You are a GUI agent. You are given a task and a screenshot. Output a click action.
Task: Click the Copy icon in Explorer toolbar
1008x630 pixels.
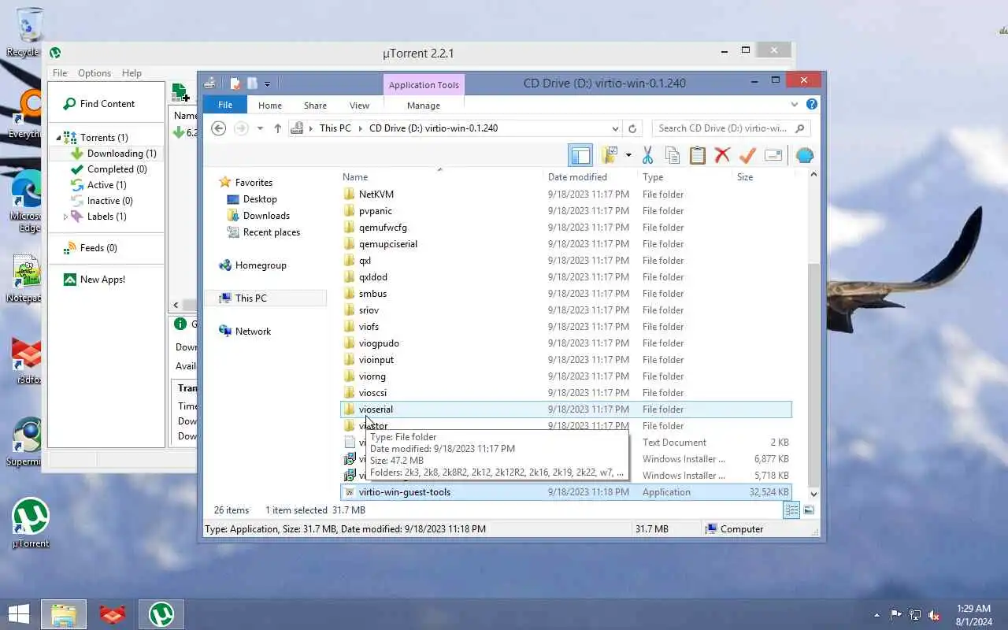672,155
